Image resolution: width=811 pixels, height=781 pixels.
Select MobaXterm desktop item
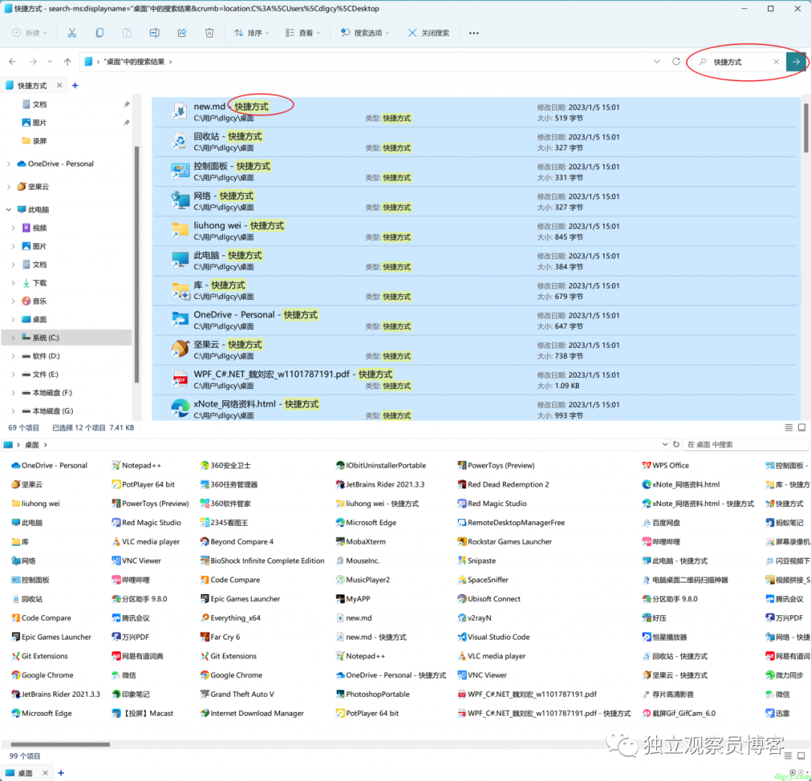pyautogui.click(x=360, y=541)
